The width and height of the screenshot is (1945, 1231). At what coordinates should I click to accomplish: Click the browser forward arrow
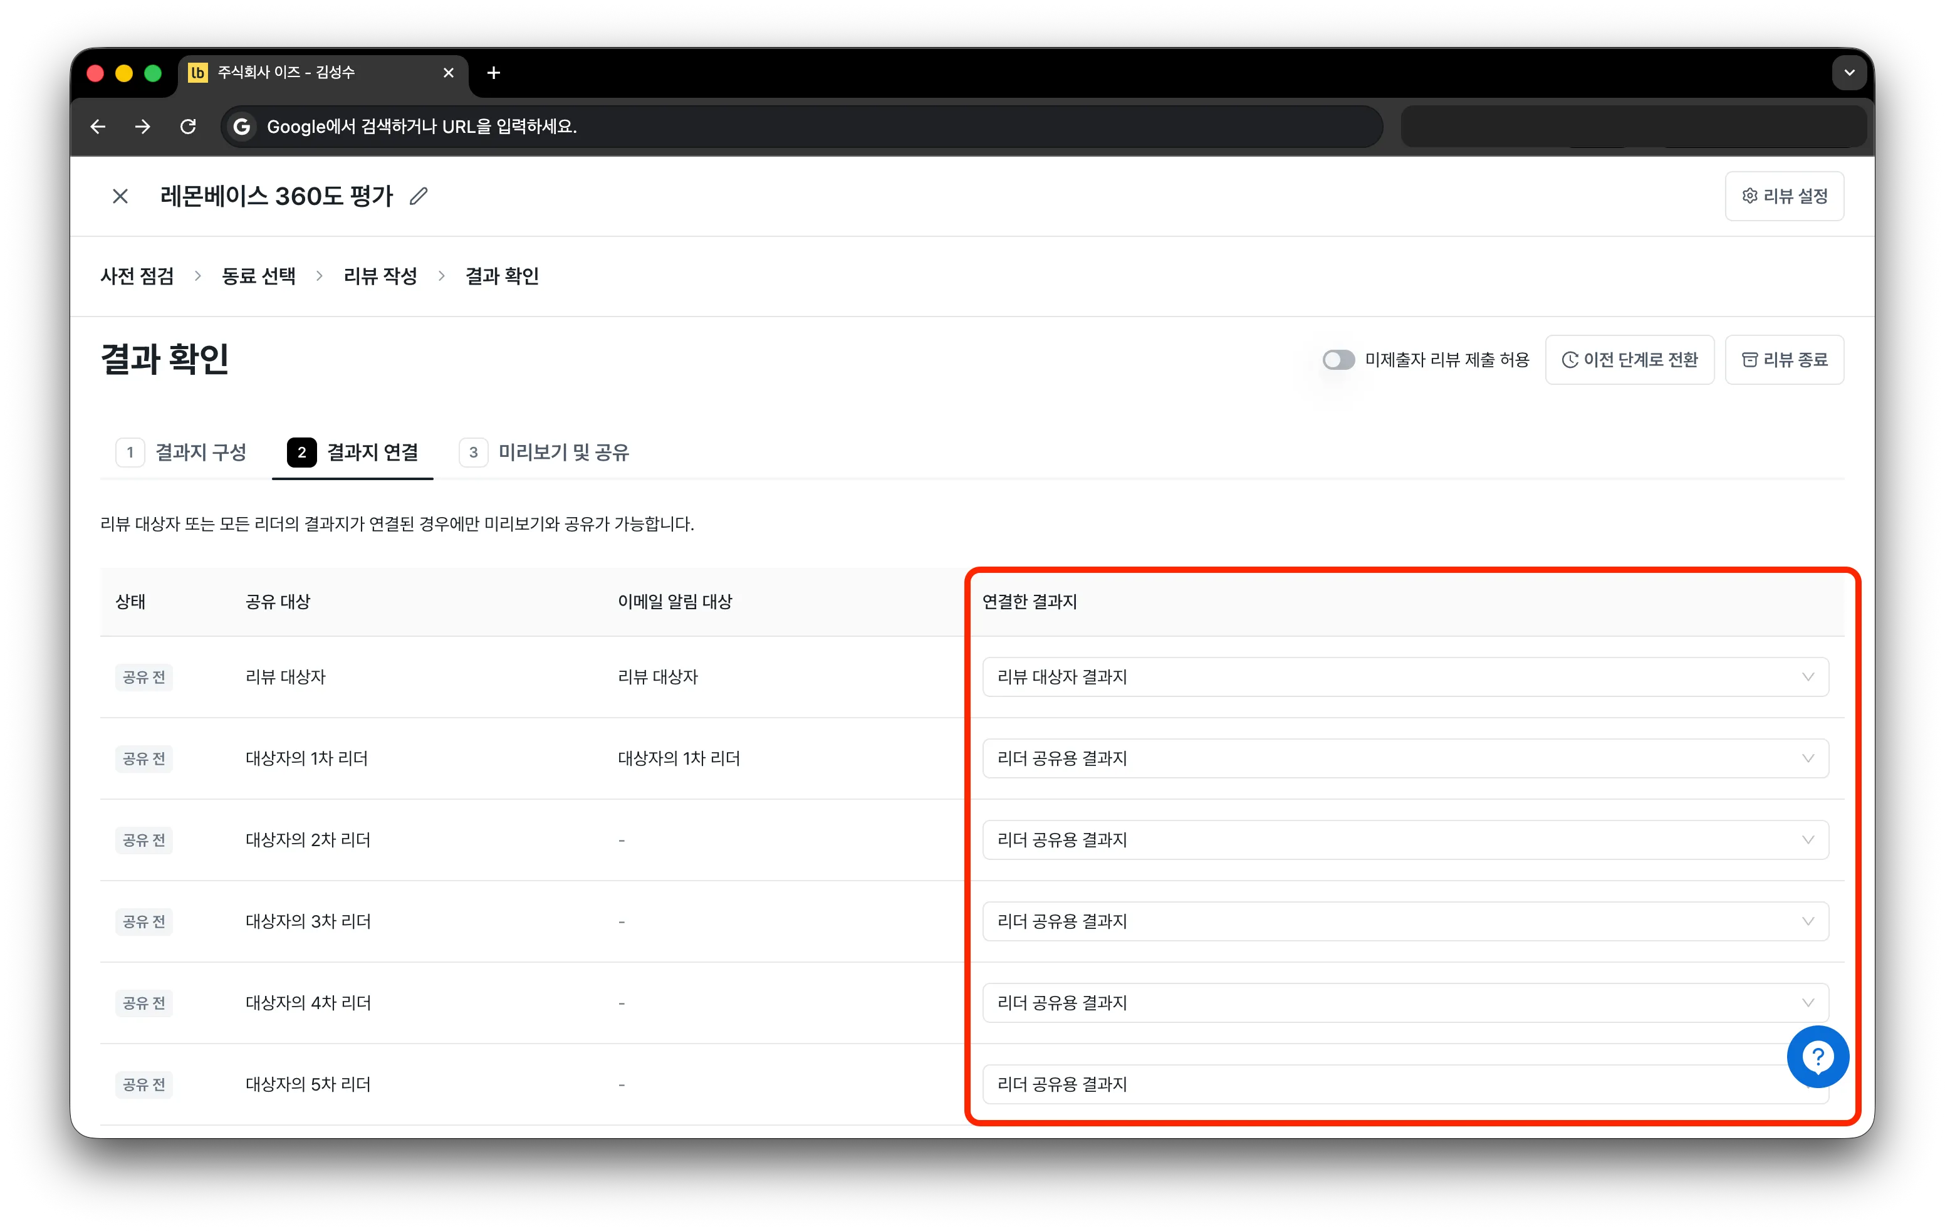[142, 127]
